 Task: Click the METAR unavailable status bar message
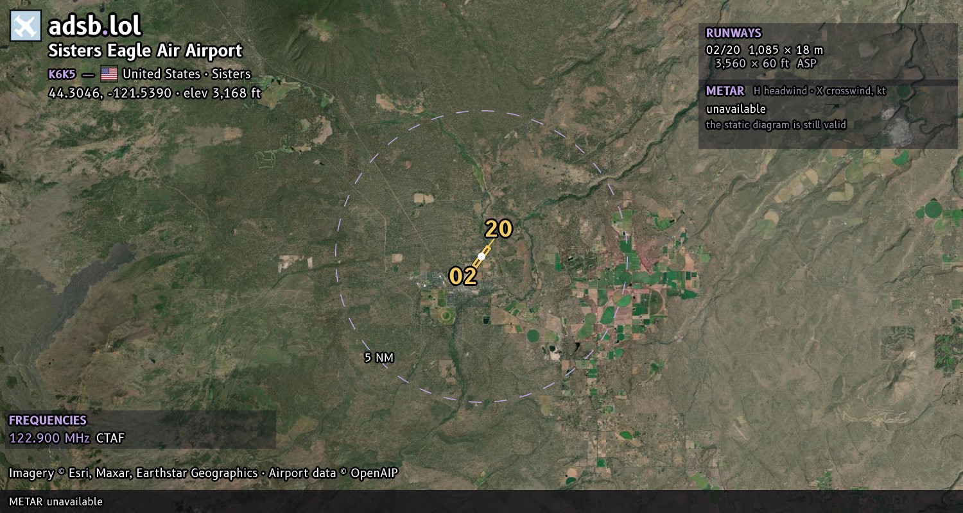[x=56, y=501]
